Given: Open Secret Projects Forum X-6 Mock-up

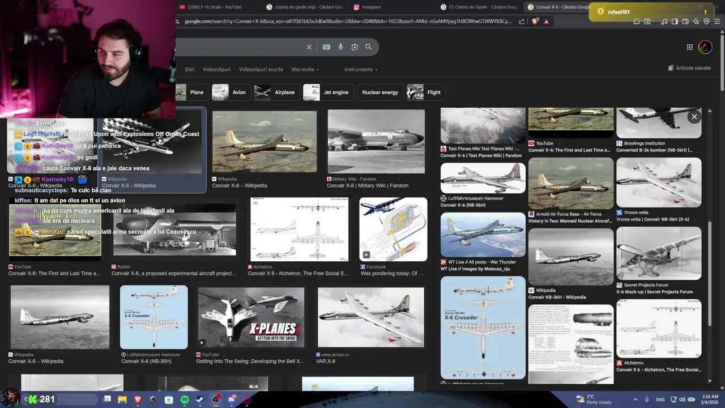Looking at the screenshot, I should 659,253.
